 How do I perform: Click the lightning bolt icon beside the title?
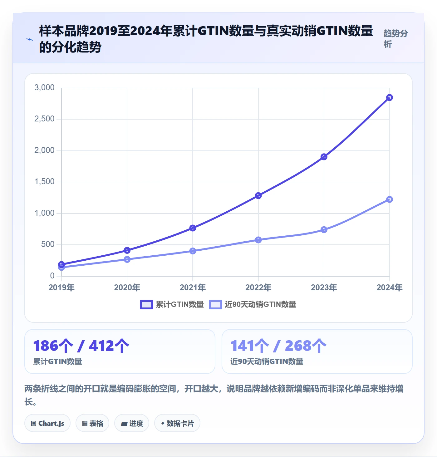30,40
